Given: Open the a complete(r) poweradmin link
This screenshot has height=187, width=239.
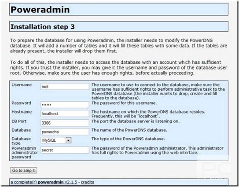Looking at the screenshot, I should 44,182.
